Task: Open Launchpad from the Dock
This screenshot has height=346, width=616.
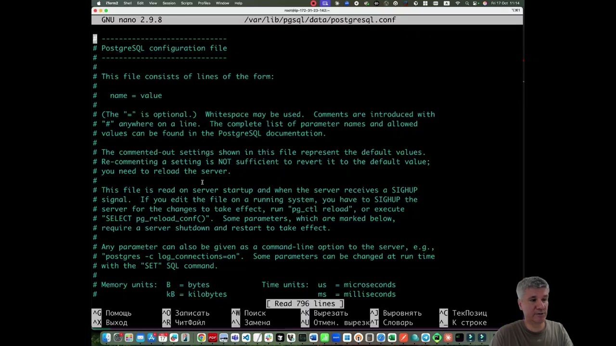Action: click(x=129, y=337)
